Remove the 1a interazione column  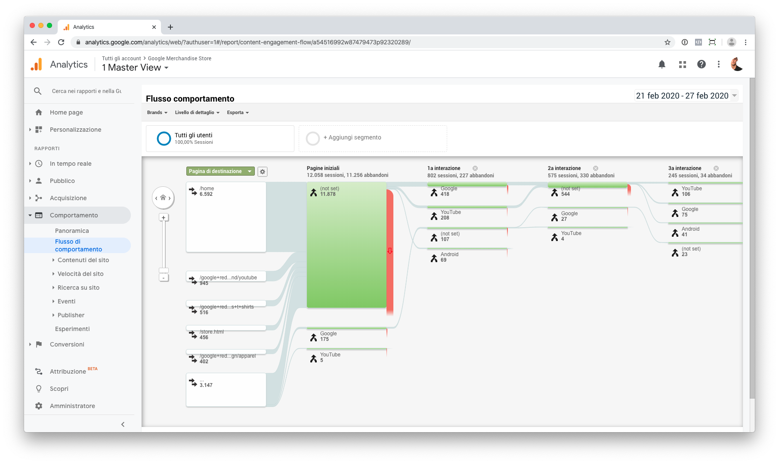(x=475, y=168)
